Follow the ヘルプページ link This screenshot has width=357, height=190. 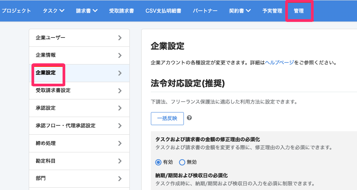[x=279, y=63]
